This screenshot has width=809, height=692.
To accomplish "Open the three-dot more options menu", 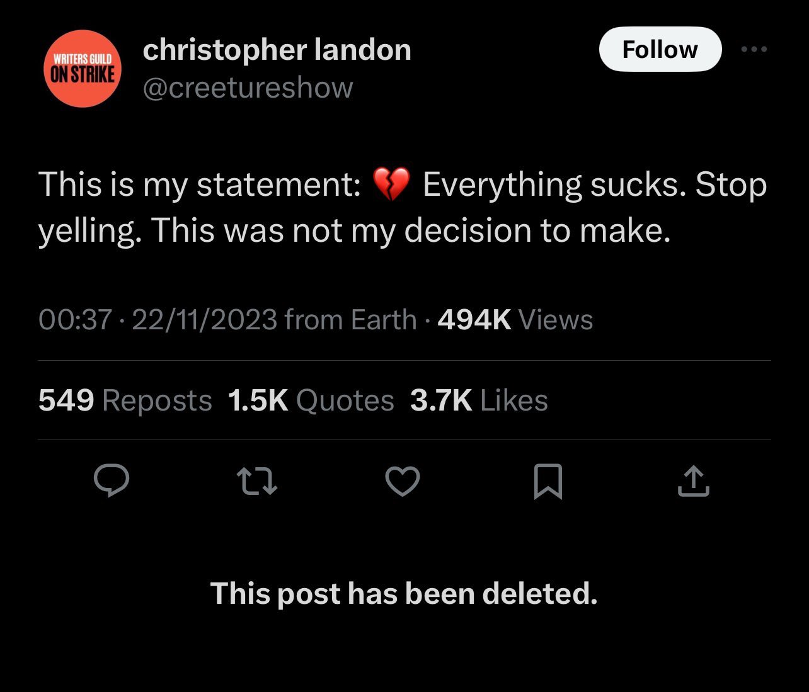I will pyautogui.click(x=754, y=49).
